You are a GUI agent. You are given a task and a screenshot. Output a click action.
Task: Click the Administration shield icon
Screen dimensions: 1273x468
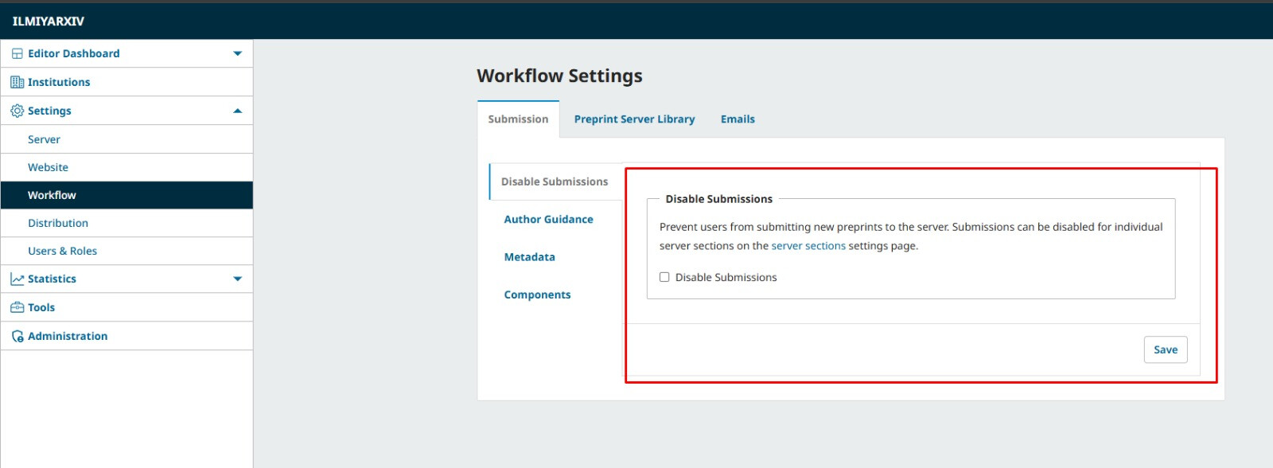(x=17, y=336)
